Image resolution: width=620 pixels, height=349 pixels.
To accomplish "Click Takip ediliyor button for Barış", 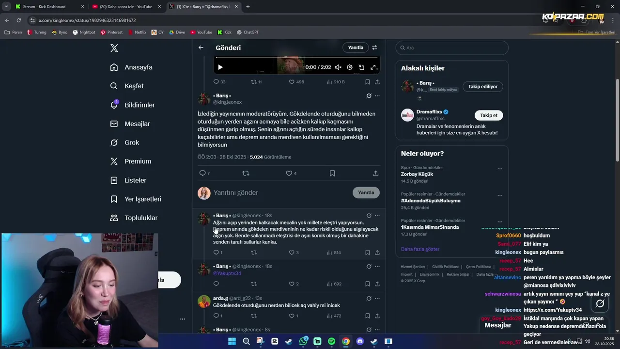I will (x=483, y=87).
